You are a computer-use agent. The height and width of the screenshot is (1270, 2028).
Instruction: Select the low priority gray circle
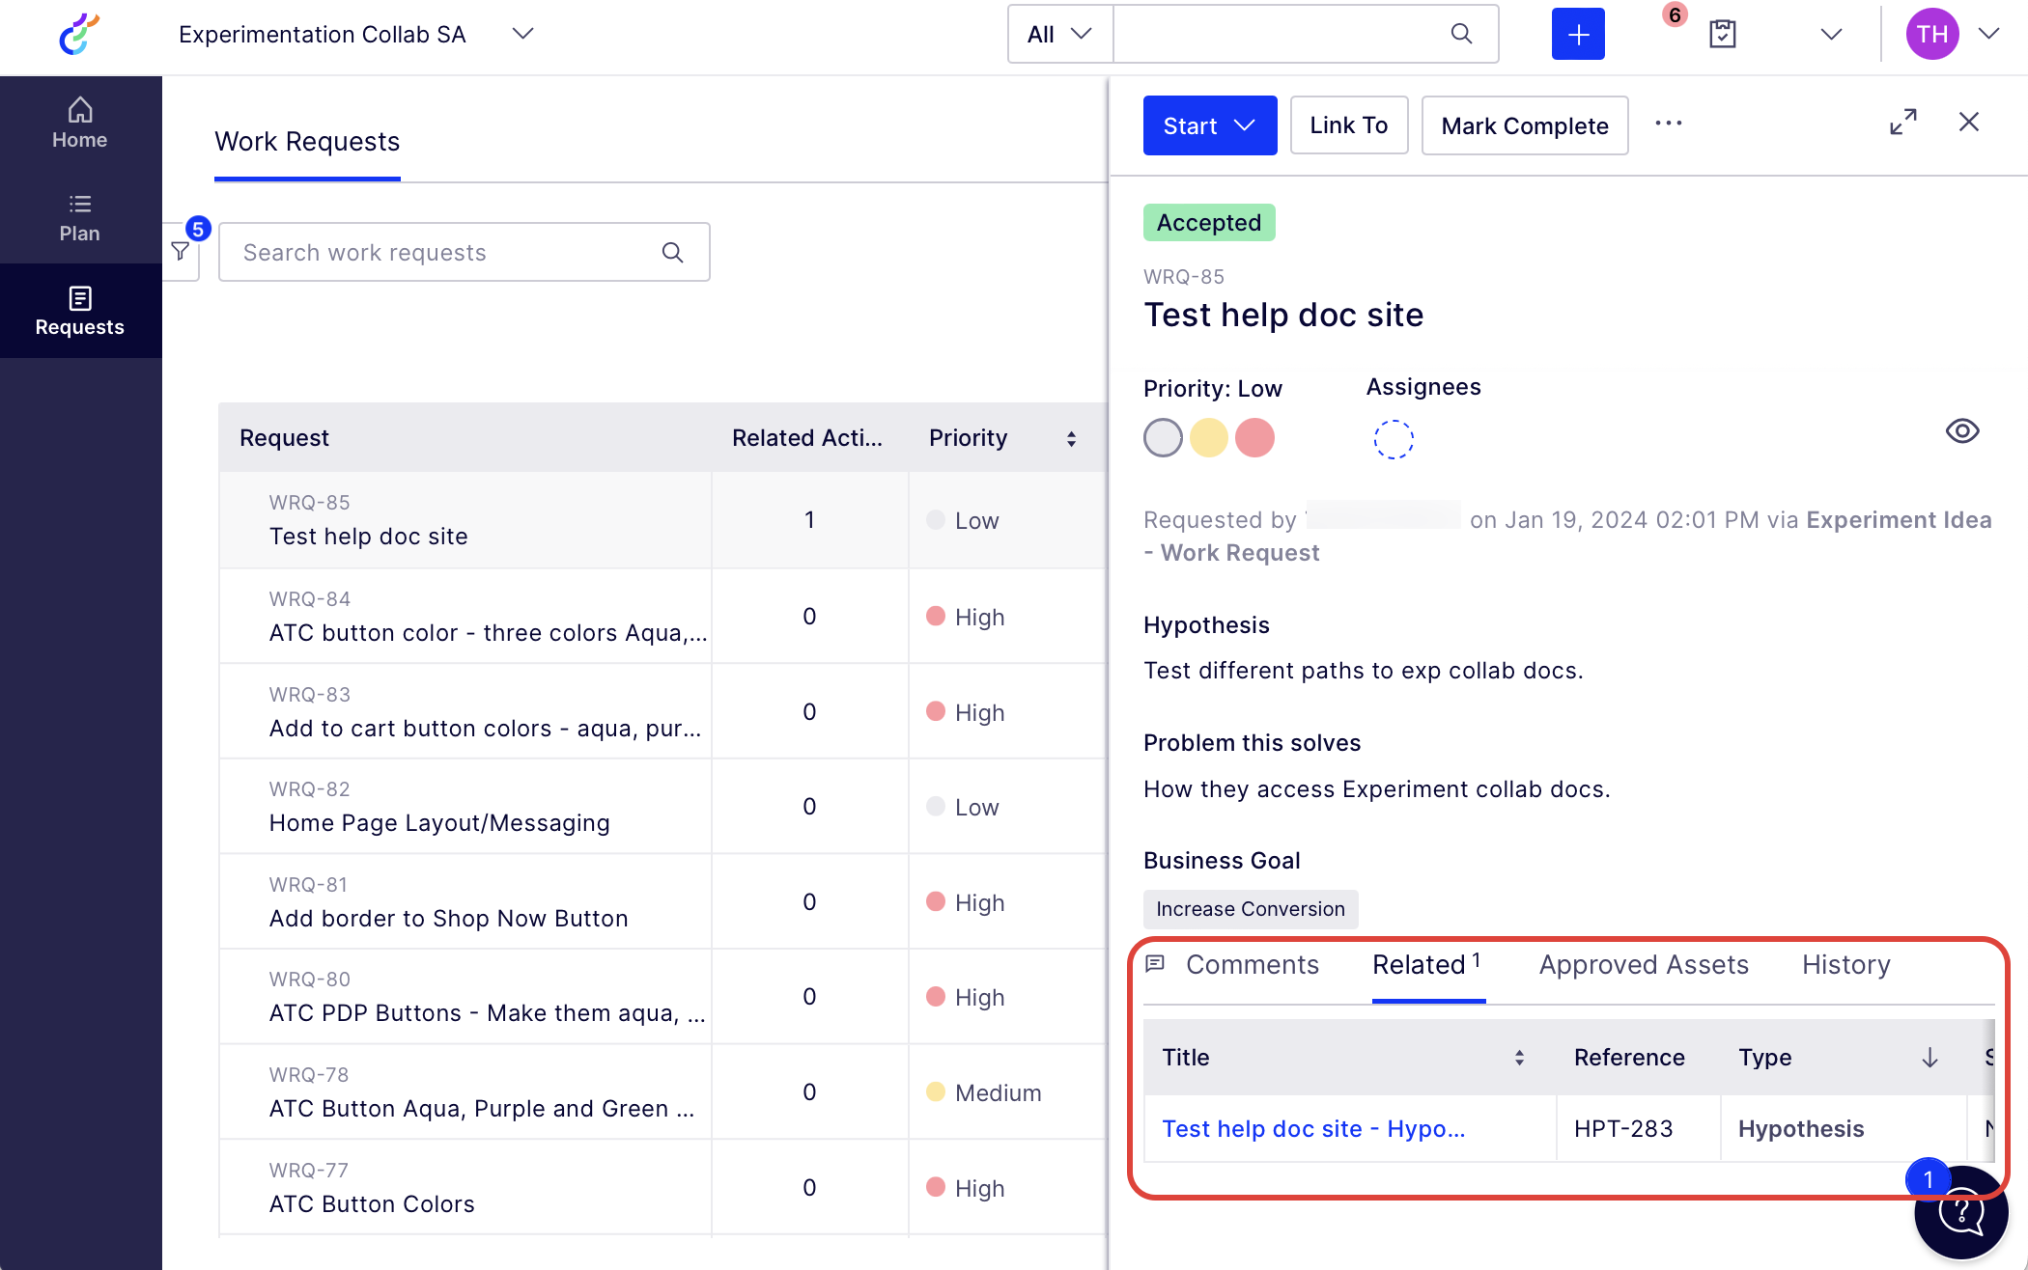coord(1163,438)
